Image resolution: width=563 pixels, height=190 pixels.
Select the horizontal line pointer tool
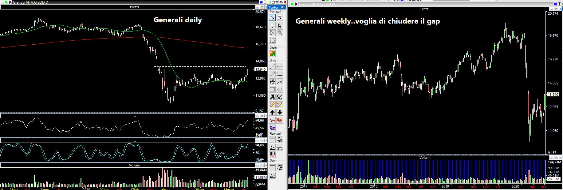(x=272, y=25)
